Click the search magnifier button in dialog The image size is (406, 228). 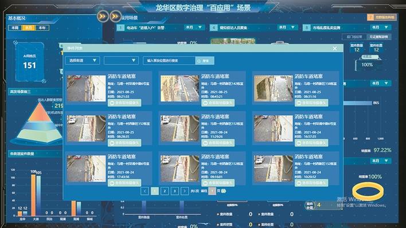click(x=205, y=61)
